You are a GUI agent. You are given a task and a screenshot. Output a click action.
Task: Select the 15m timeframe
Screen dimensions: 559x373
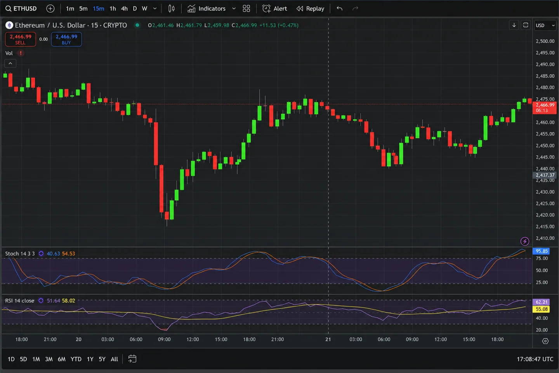98,9
